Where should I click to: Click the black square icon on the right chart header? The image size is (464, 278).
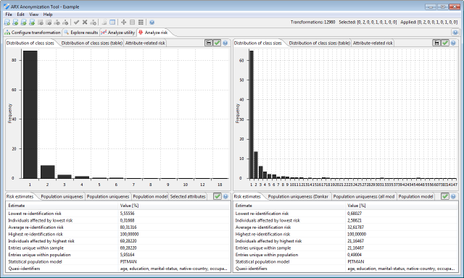[x=436, y=43]
